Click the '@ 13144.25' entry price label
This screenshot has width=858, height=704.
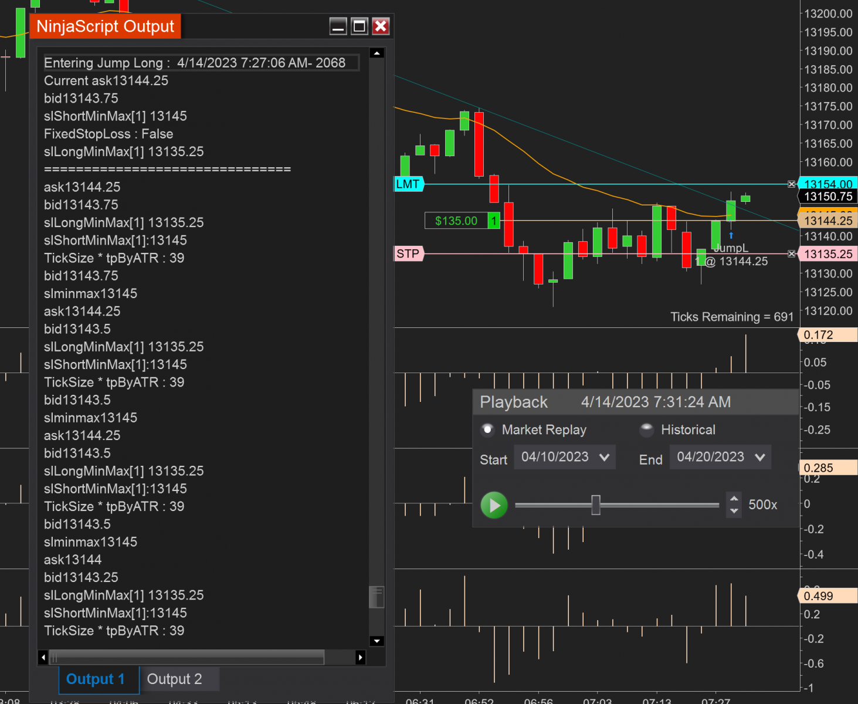pyautogui.click(x=736, y=262)
